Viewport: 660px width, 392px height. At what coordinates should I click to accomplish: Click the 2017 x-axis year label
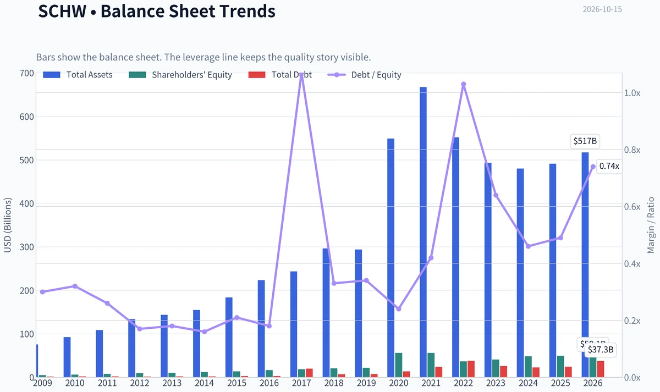coord(301,383)
